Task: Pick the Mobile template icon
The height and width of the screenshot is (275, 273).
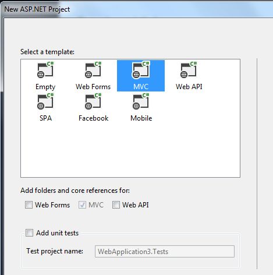Action: [141, 101]
